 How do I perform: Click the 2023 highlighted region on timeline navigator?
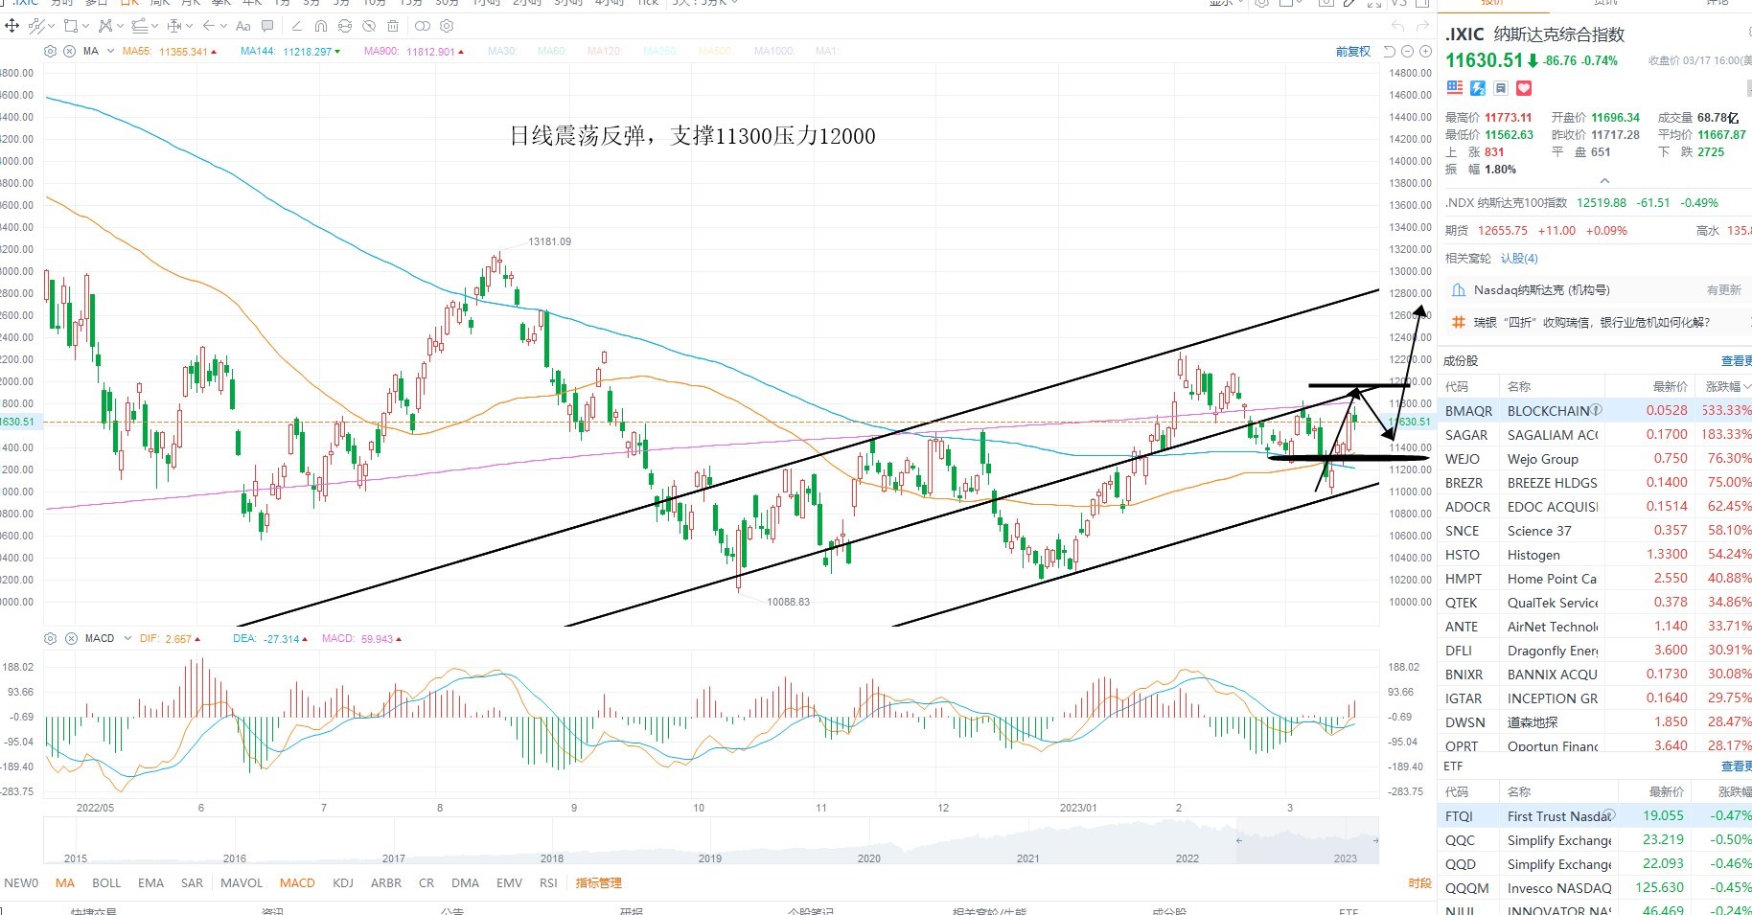point(1307,840)
